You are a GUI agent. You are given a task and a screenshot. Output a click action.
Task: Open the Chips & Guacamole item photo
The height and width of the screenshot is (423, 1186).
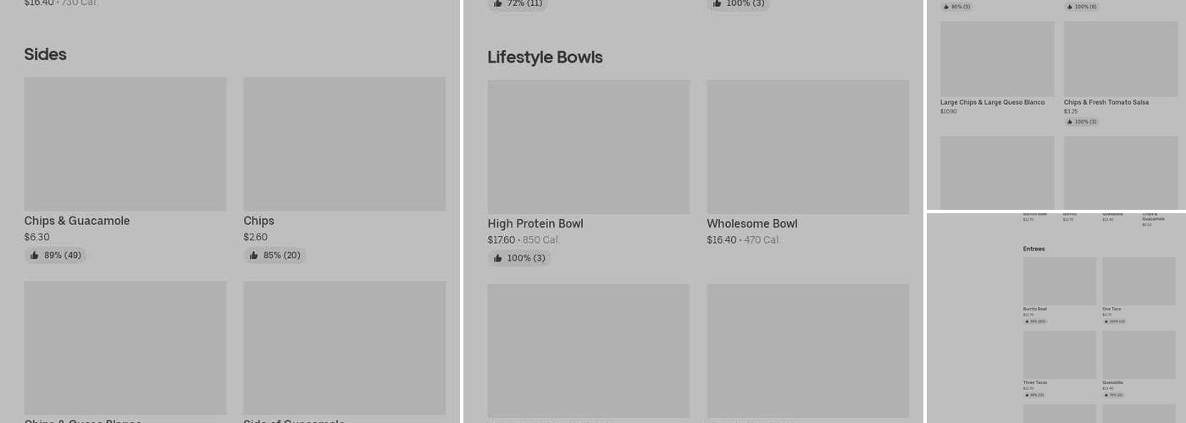(125, 144)
